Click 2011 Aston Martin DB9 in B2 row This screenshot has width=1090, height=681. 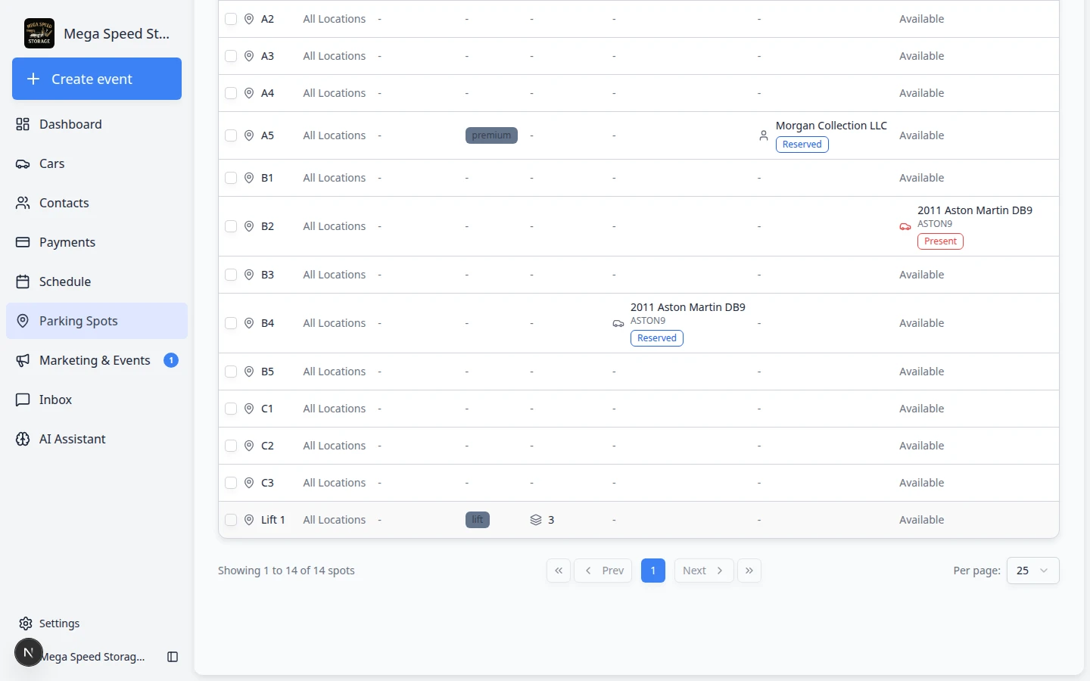click(x=975, y=210)
